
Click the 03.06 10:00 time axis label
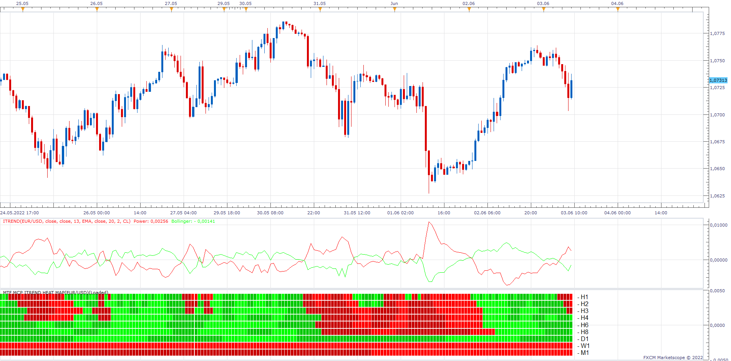(574, 213)
